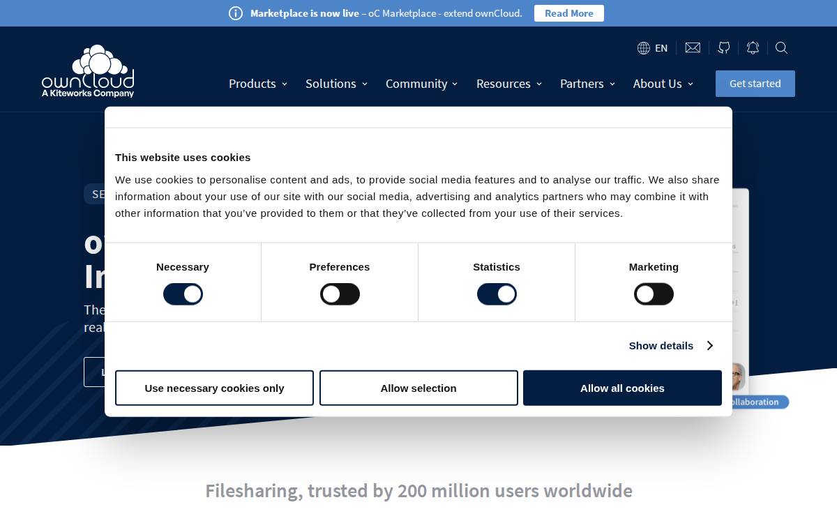Click the info icon in the announcement bar
Viewport: 837px width, 523px height.
pos(236,13)
